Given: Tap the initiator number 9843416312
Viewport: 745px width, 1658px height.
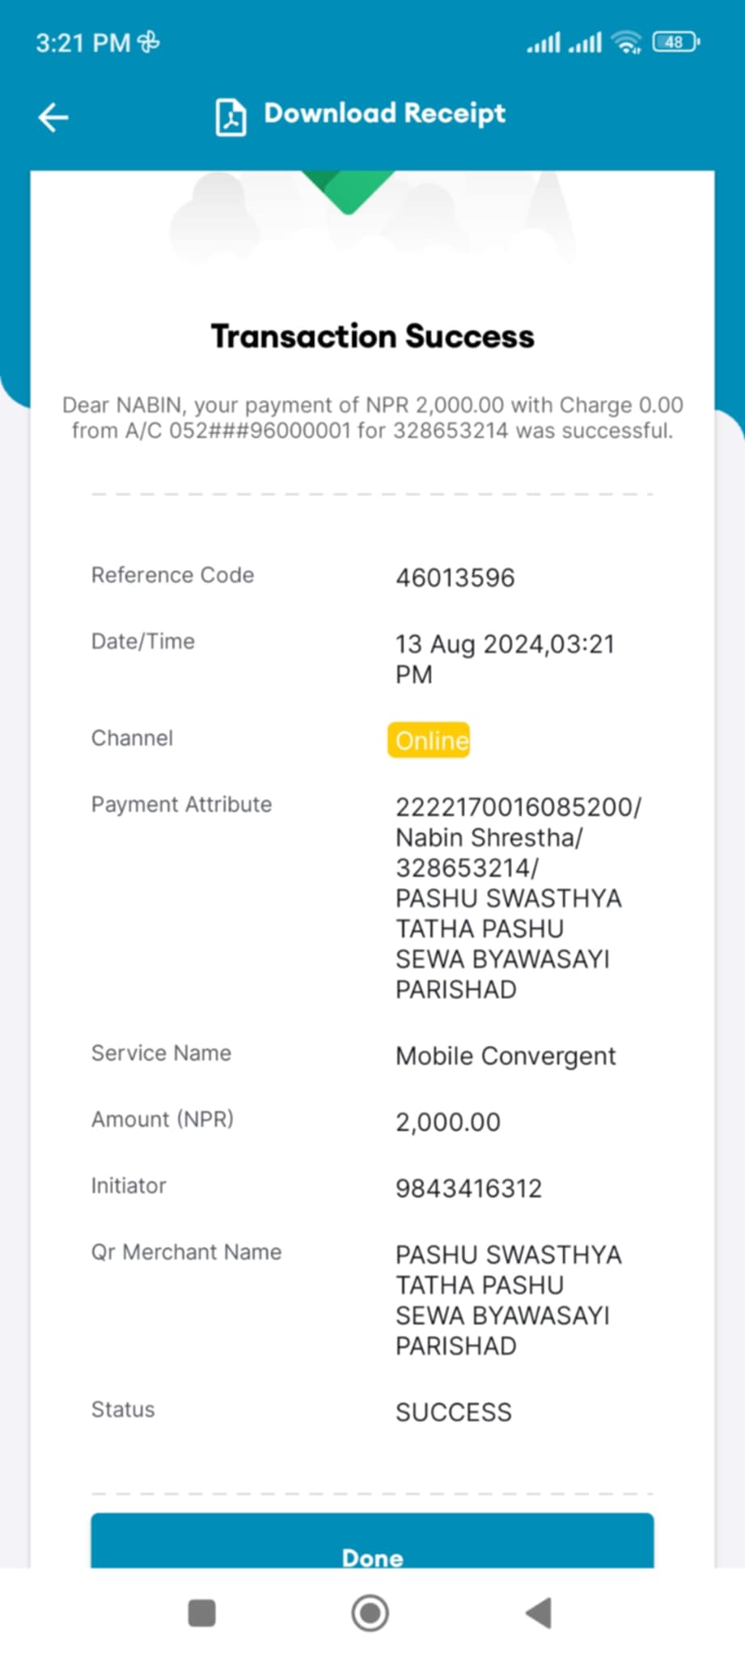Looking at the screenshot, I should pos(468,1188).
